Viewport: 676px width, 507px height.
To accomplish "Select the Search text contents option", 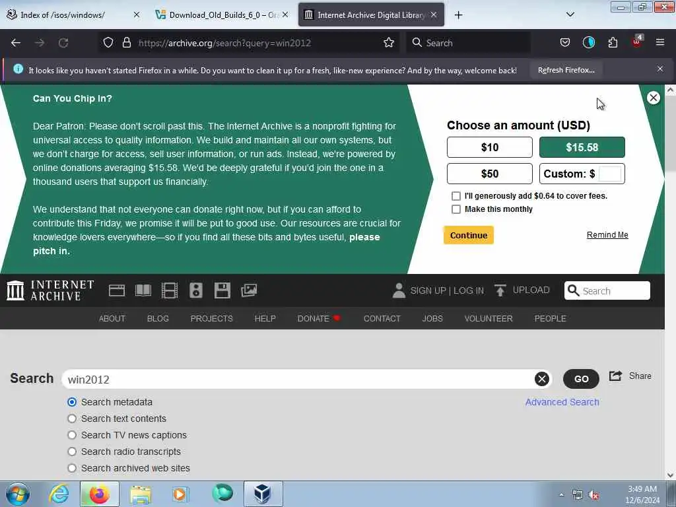I will click(x=72, y=419).
